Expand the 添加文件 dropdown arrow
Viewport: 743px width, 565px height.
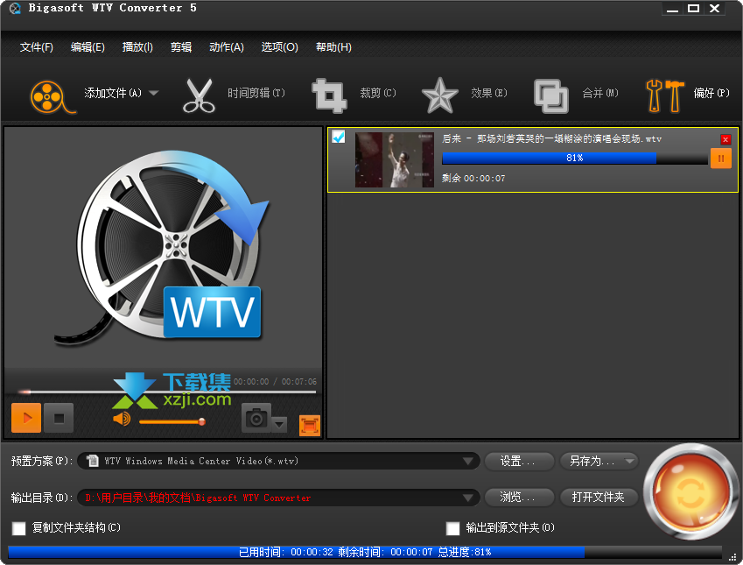pyautogui.click(x=153, y=93)
